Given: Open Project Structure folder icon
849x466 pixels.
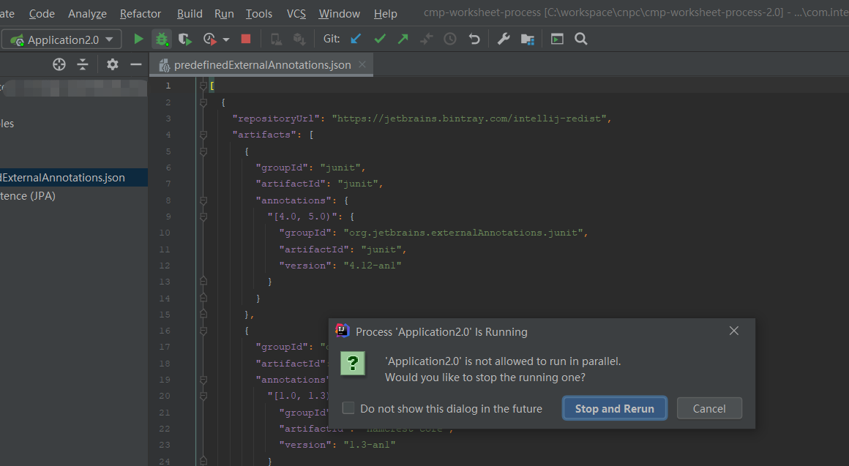Looking at the screenshot, I should click(528, 39).
